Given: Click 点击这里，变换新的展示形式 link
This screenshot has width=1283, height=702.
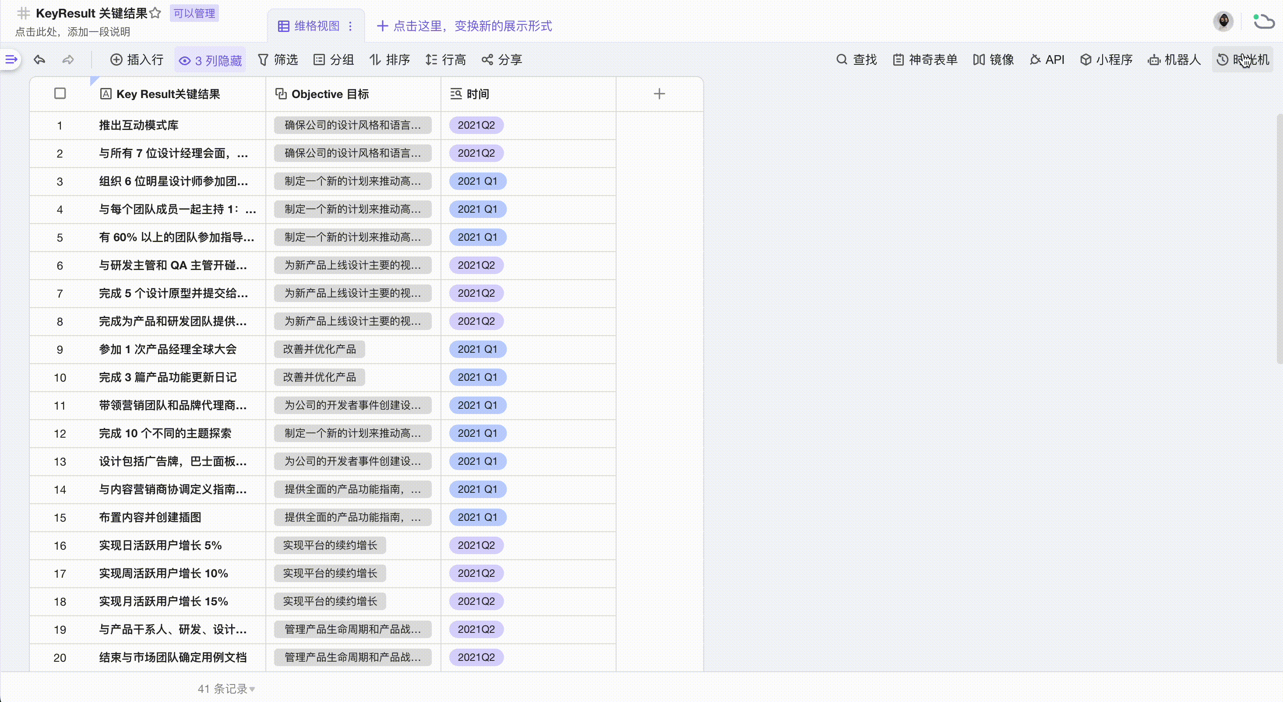Looking at the screenshot, I should click(465, 26).
